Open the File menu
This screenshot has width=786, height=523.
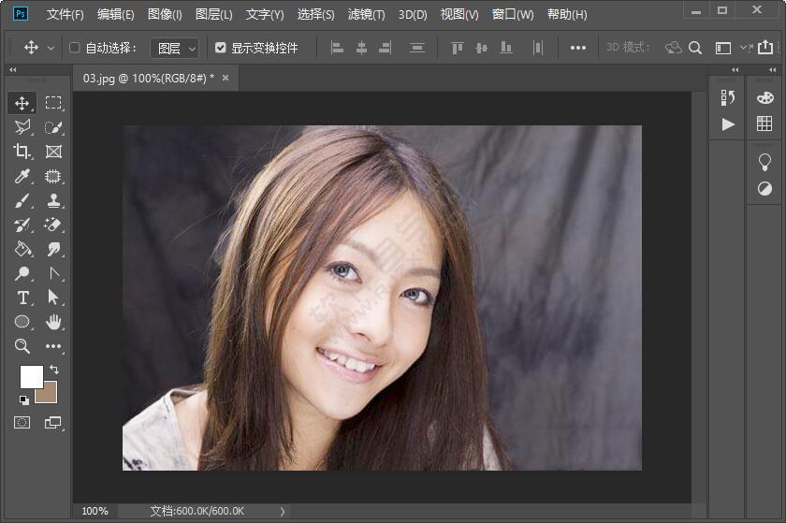[x=65, y=15]
